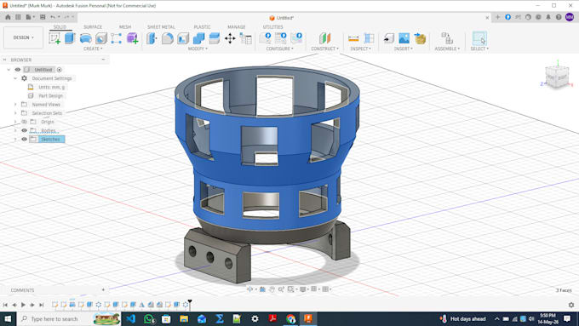Toggle visibility of Bodies folder
The image size is (579, 326).
coord(25,130)
